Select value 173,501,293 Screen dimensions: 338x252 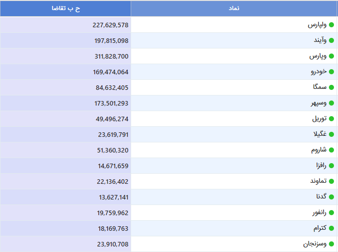click(111, 104)
